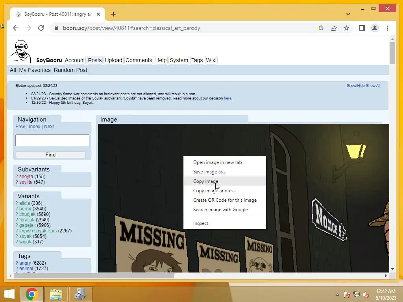Share this page icon
This screenshot has height=302, width=403.
(334, 28)
